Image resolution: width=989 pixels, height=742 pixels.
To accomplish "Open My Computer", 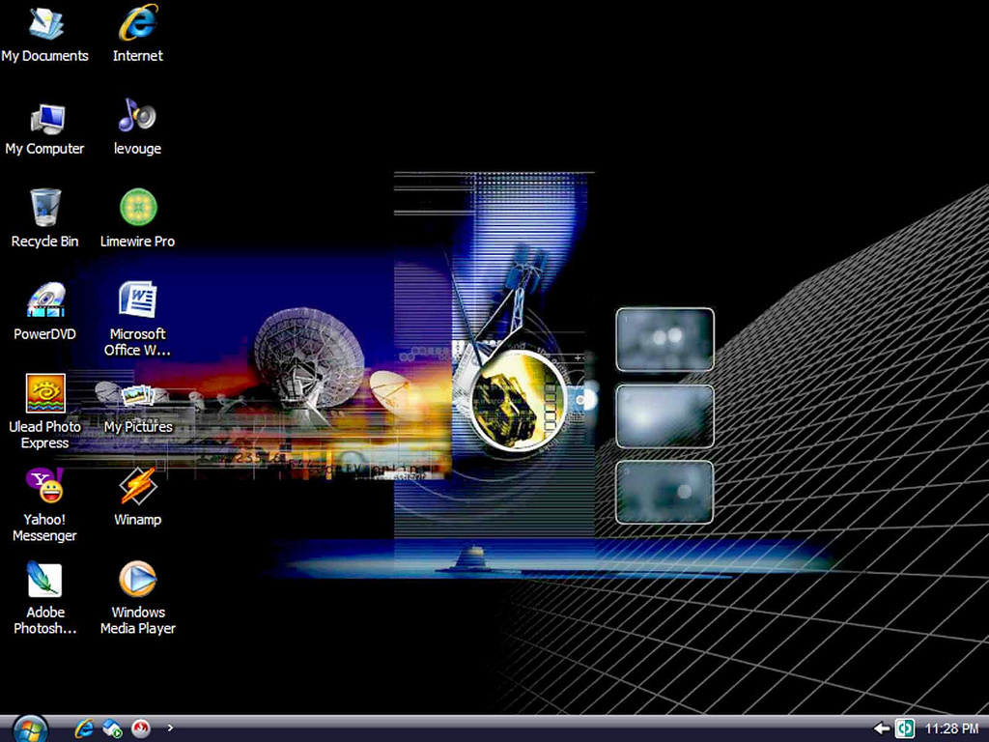I will pos(44,115).
